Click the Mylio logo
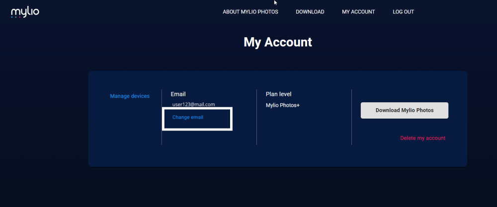 pyautogui.click(x=25, y=12)
